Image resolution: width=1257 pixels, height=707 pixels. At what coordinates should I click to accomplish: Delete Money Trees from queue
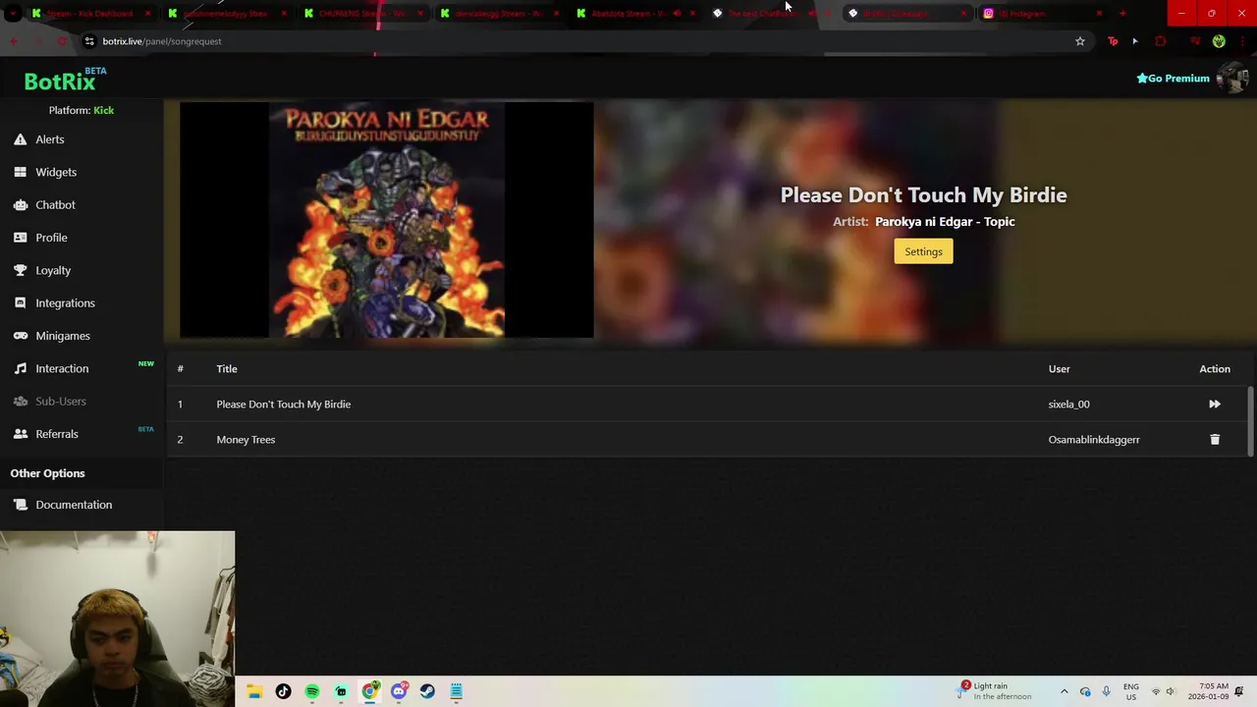pos(1215,439)
